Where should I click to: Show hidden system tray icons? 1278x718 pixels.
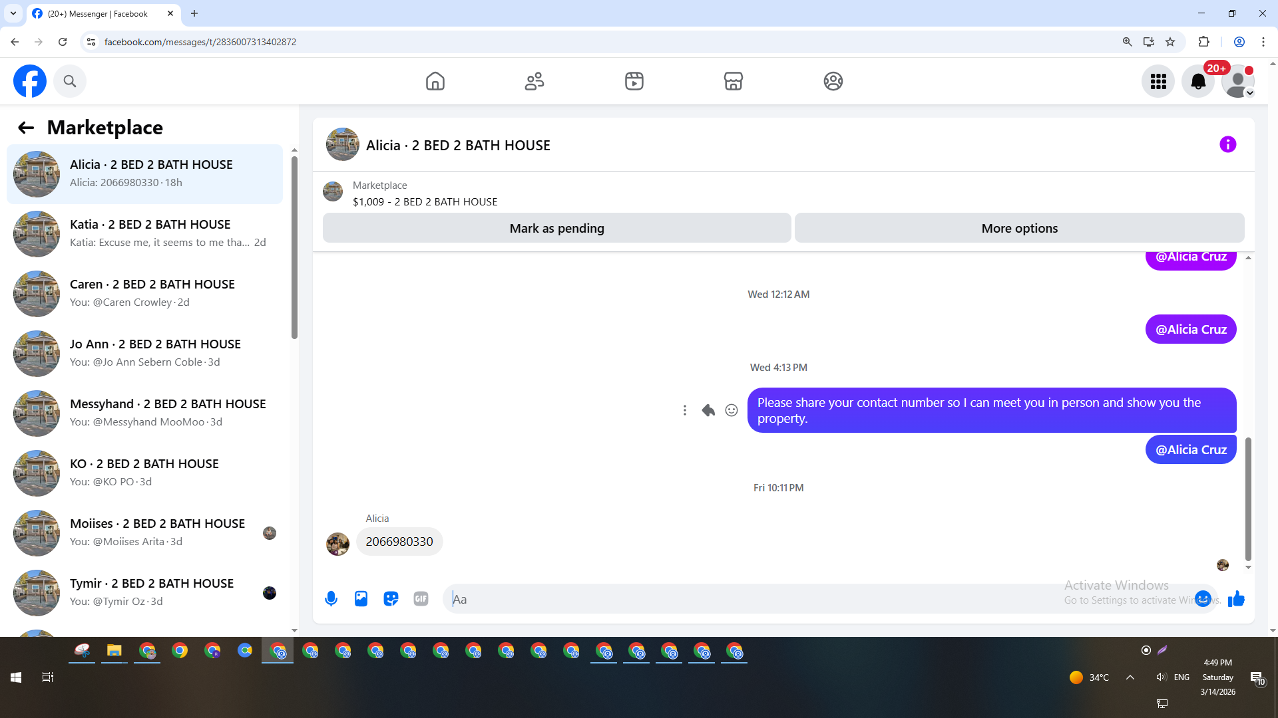pos(1130,677)
